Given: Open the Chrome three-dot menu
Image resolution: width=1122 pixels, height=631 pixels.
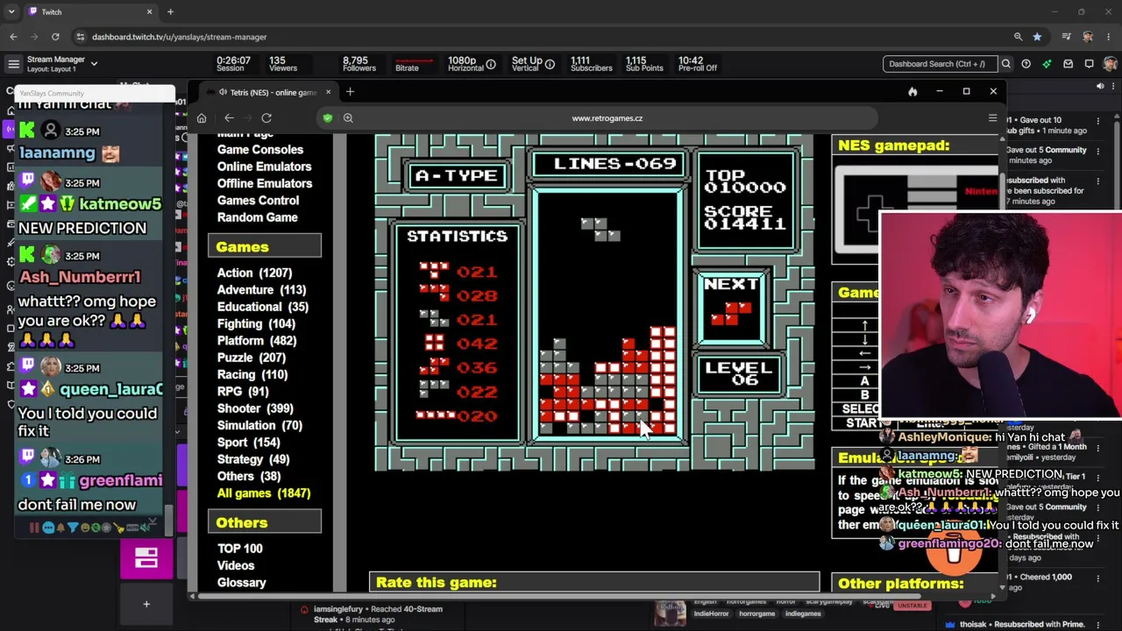Looking at the screenshot, I should [1109, 37].
